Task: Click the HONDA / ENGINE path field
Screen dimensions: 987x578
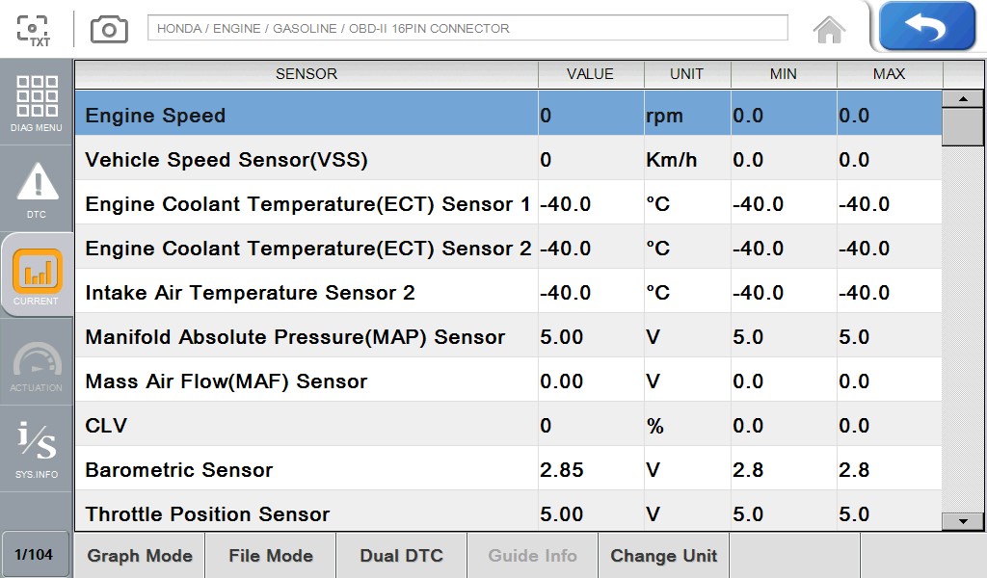Action: 467,28
